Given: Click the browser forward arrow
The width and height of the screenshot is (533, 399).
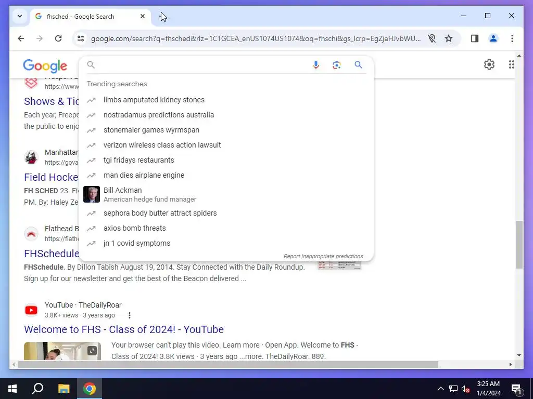Looking at the screenshot, I should (x=40, y=38).
